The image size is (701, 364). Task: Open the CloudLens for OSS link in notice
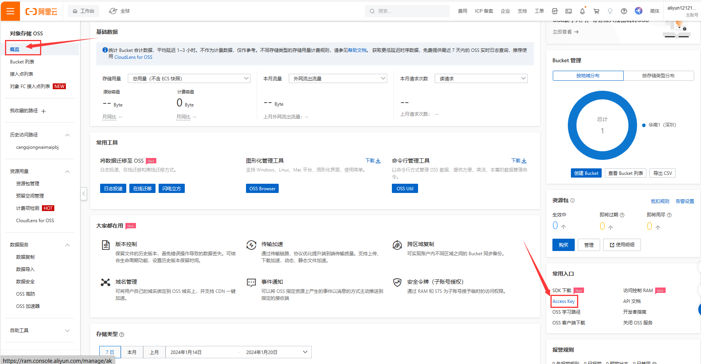click(133, 57)
